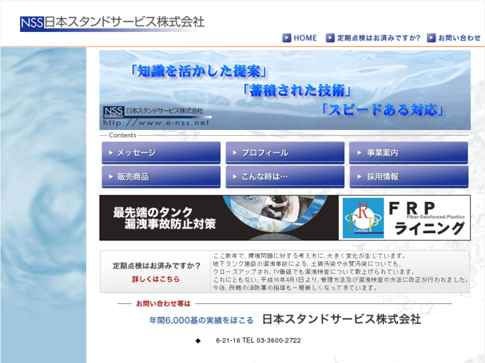Click the TEL 03-3600-2722 phone number

pyautogui.click(x=272, y=340)
